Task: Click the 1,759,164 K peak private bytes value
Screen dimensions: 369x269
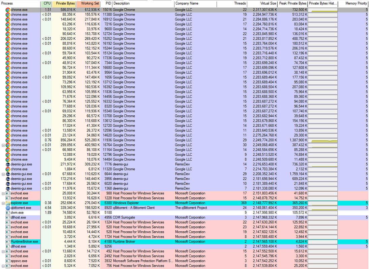Action: [298, 174]
